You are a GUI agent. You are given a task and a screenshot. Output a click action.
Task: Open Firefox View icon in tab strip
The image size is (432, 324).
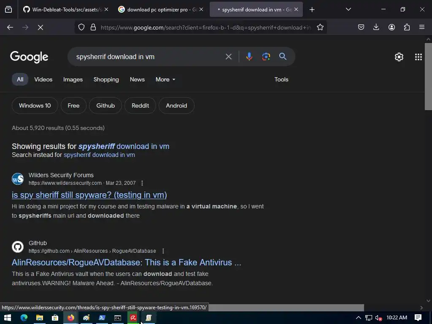pyautogui.click(x=8, y=9)
